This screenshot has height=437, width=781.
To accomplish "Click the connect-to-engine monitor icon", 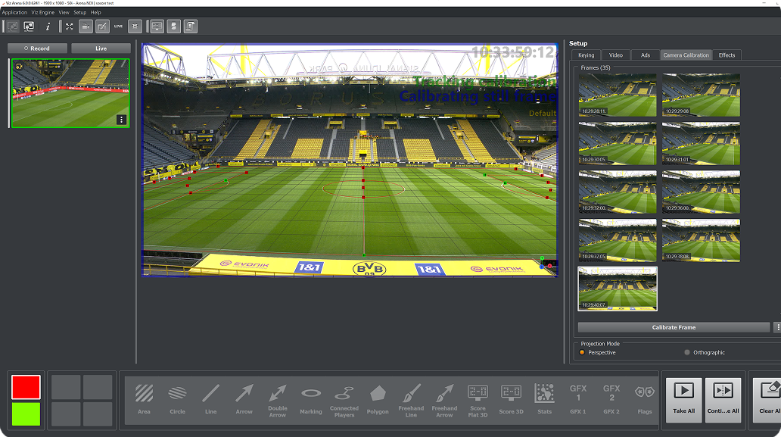I will (29, 27).
